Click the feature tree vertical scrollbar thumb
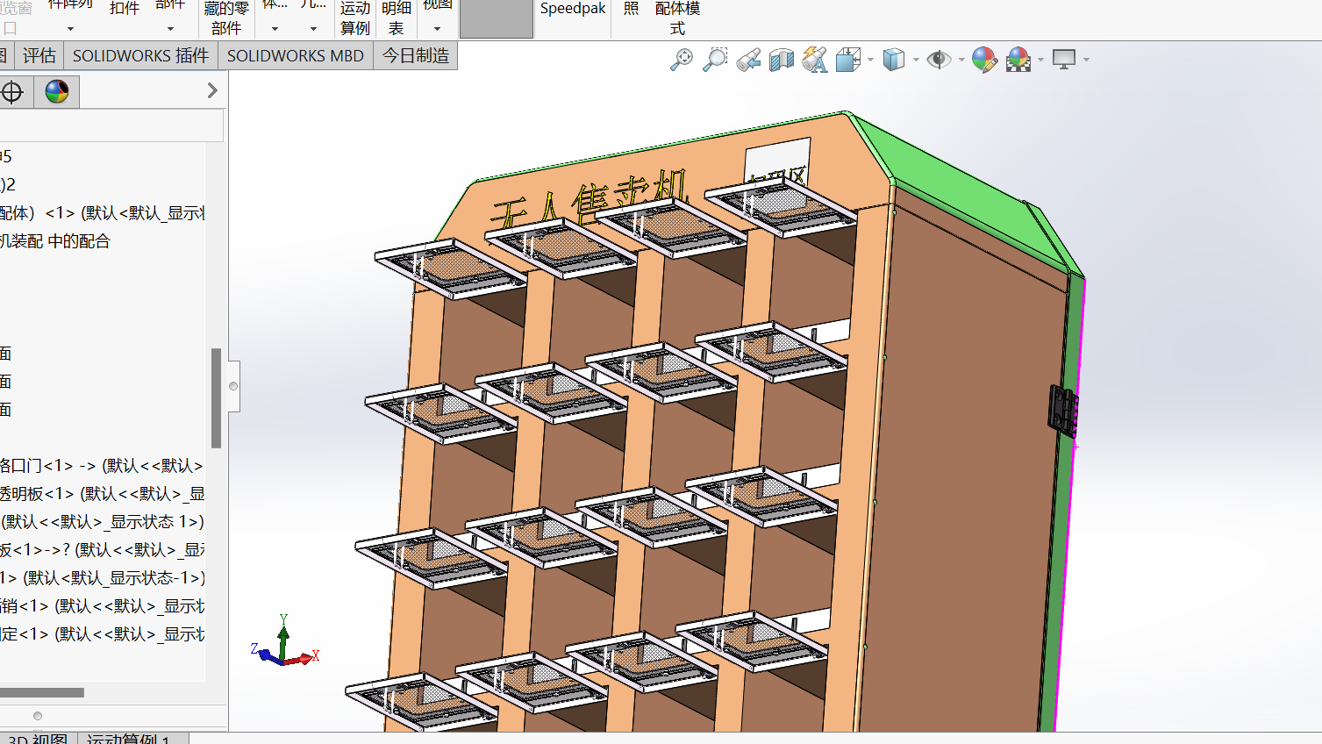The width and height of the screenshot is (1322, 744). point(216,398)
